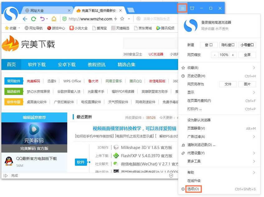Viewport: 264px width, 197px height.
Task: Open 网址导航 bookmark
Action: [33, 28]
